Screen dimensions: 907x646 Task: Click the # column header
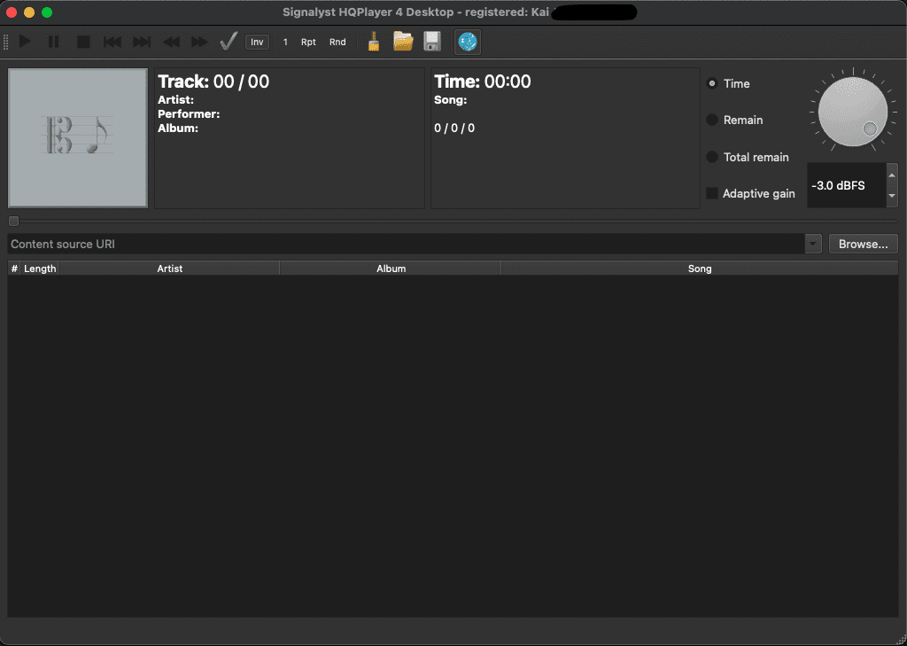[x=14, y=269]
